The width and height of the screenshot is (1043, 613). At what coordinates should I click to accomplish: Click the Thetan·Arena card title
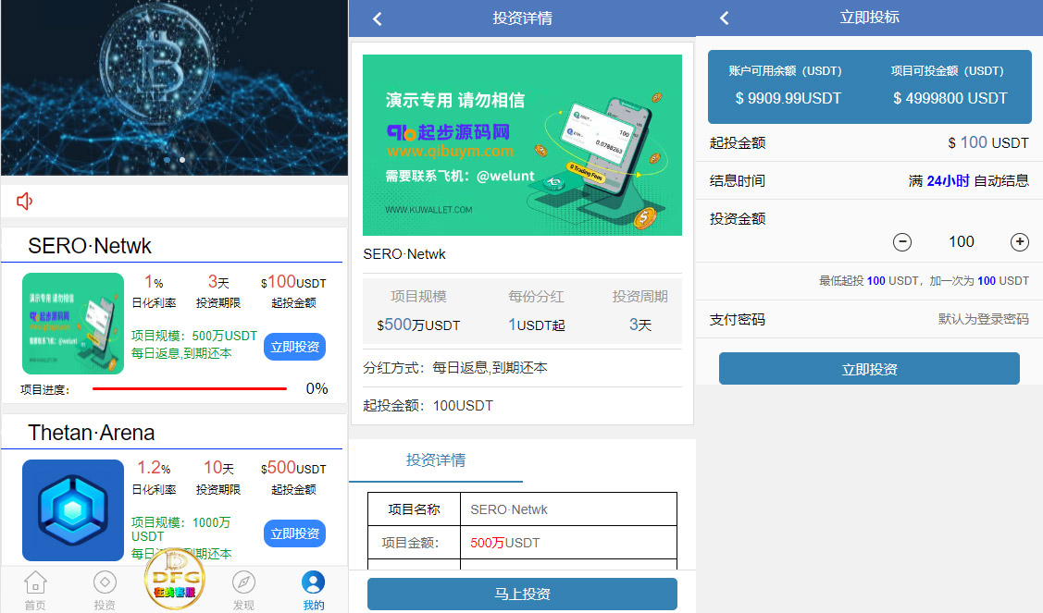[91, 433]
